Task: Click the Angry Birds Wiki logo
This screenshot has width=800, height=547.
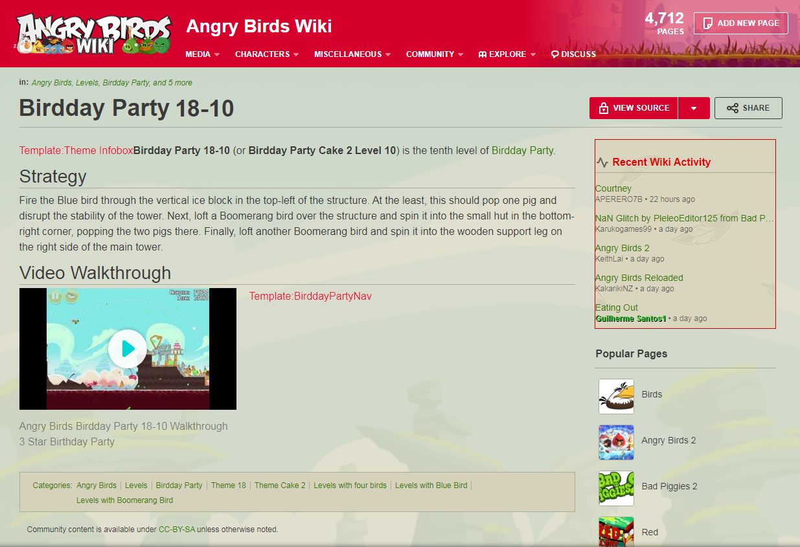Action: (x=94, y=33)
